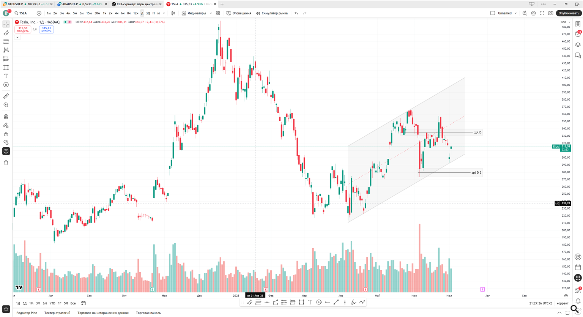Open the Торговая панель tab
Viewport: 583px width, 317px height.
click(148, 313)
